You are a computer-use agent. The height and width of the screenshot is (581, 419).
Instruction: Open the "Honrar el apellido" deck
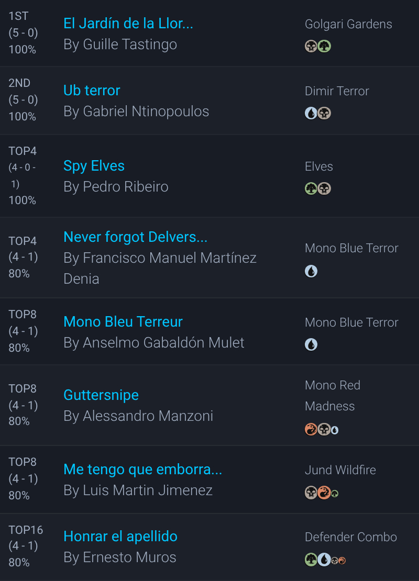[120, 537]
